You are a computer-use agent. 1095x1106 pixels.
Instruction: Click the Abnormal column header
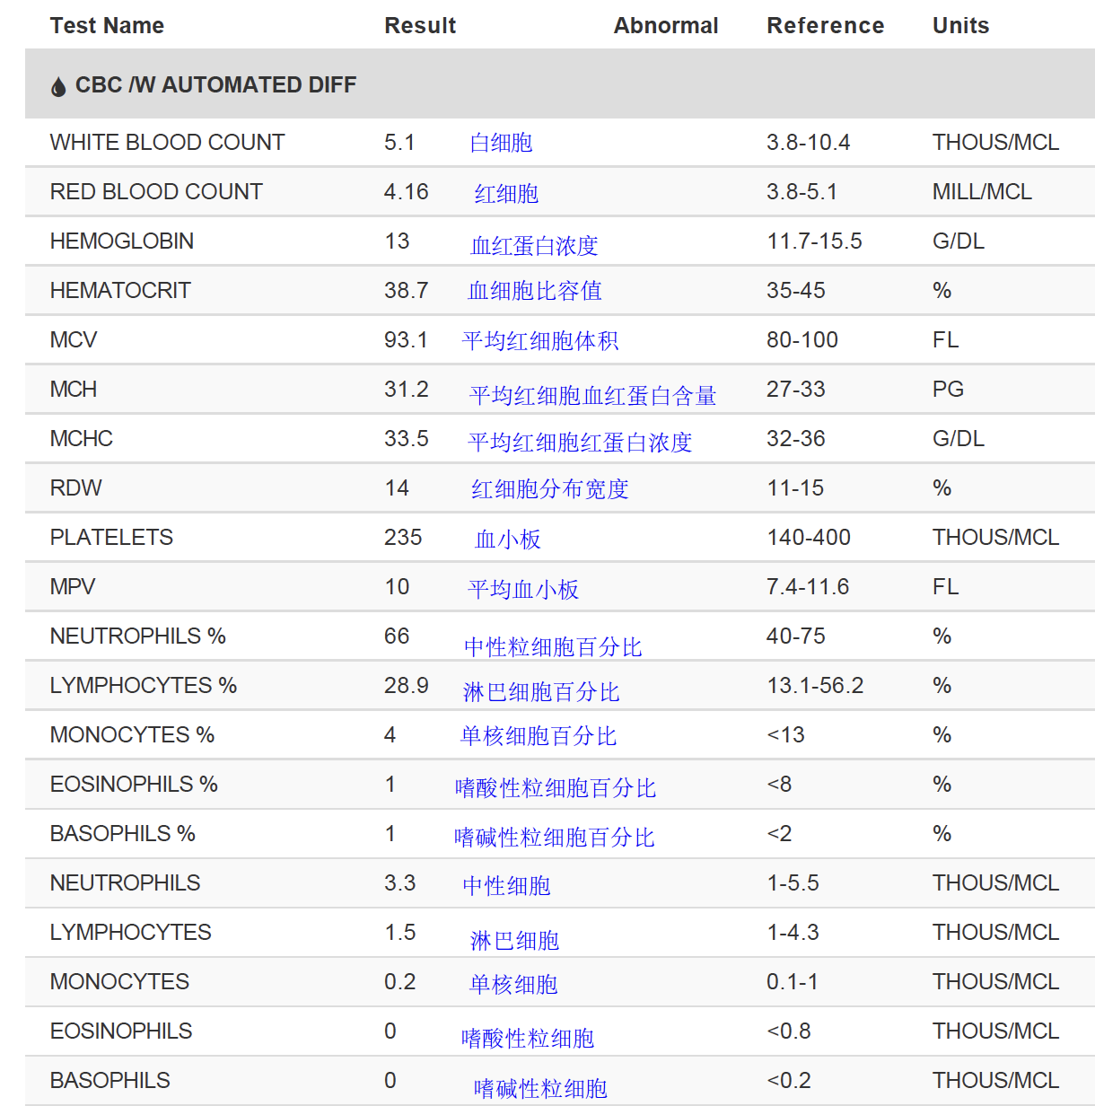665,25
